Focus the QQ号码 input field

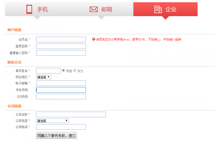point(61,97)
